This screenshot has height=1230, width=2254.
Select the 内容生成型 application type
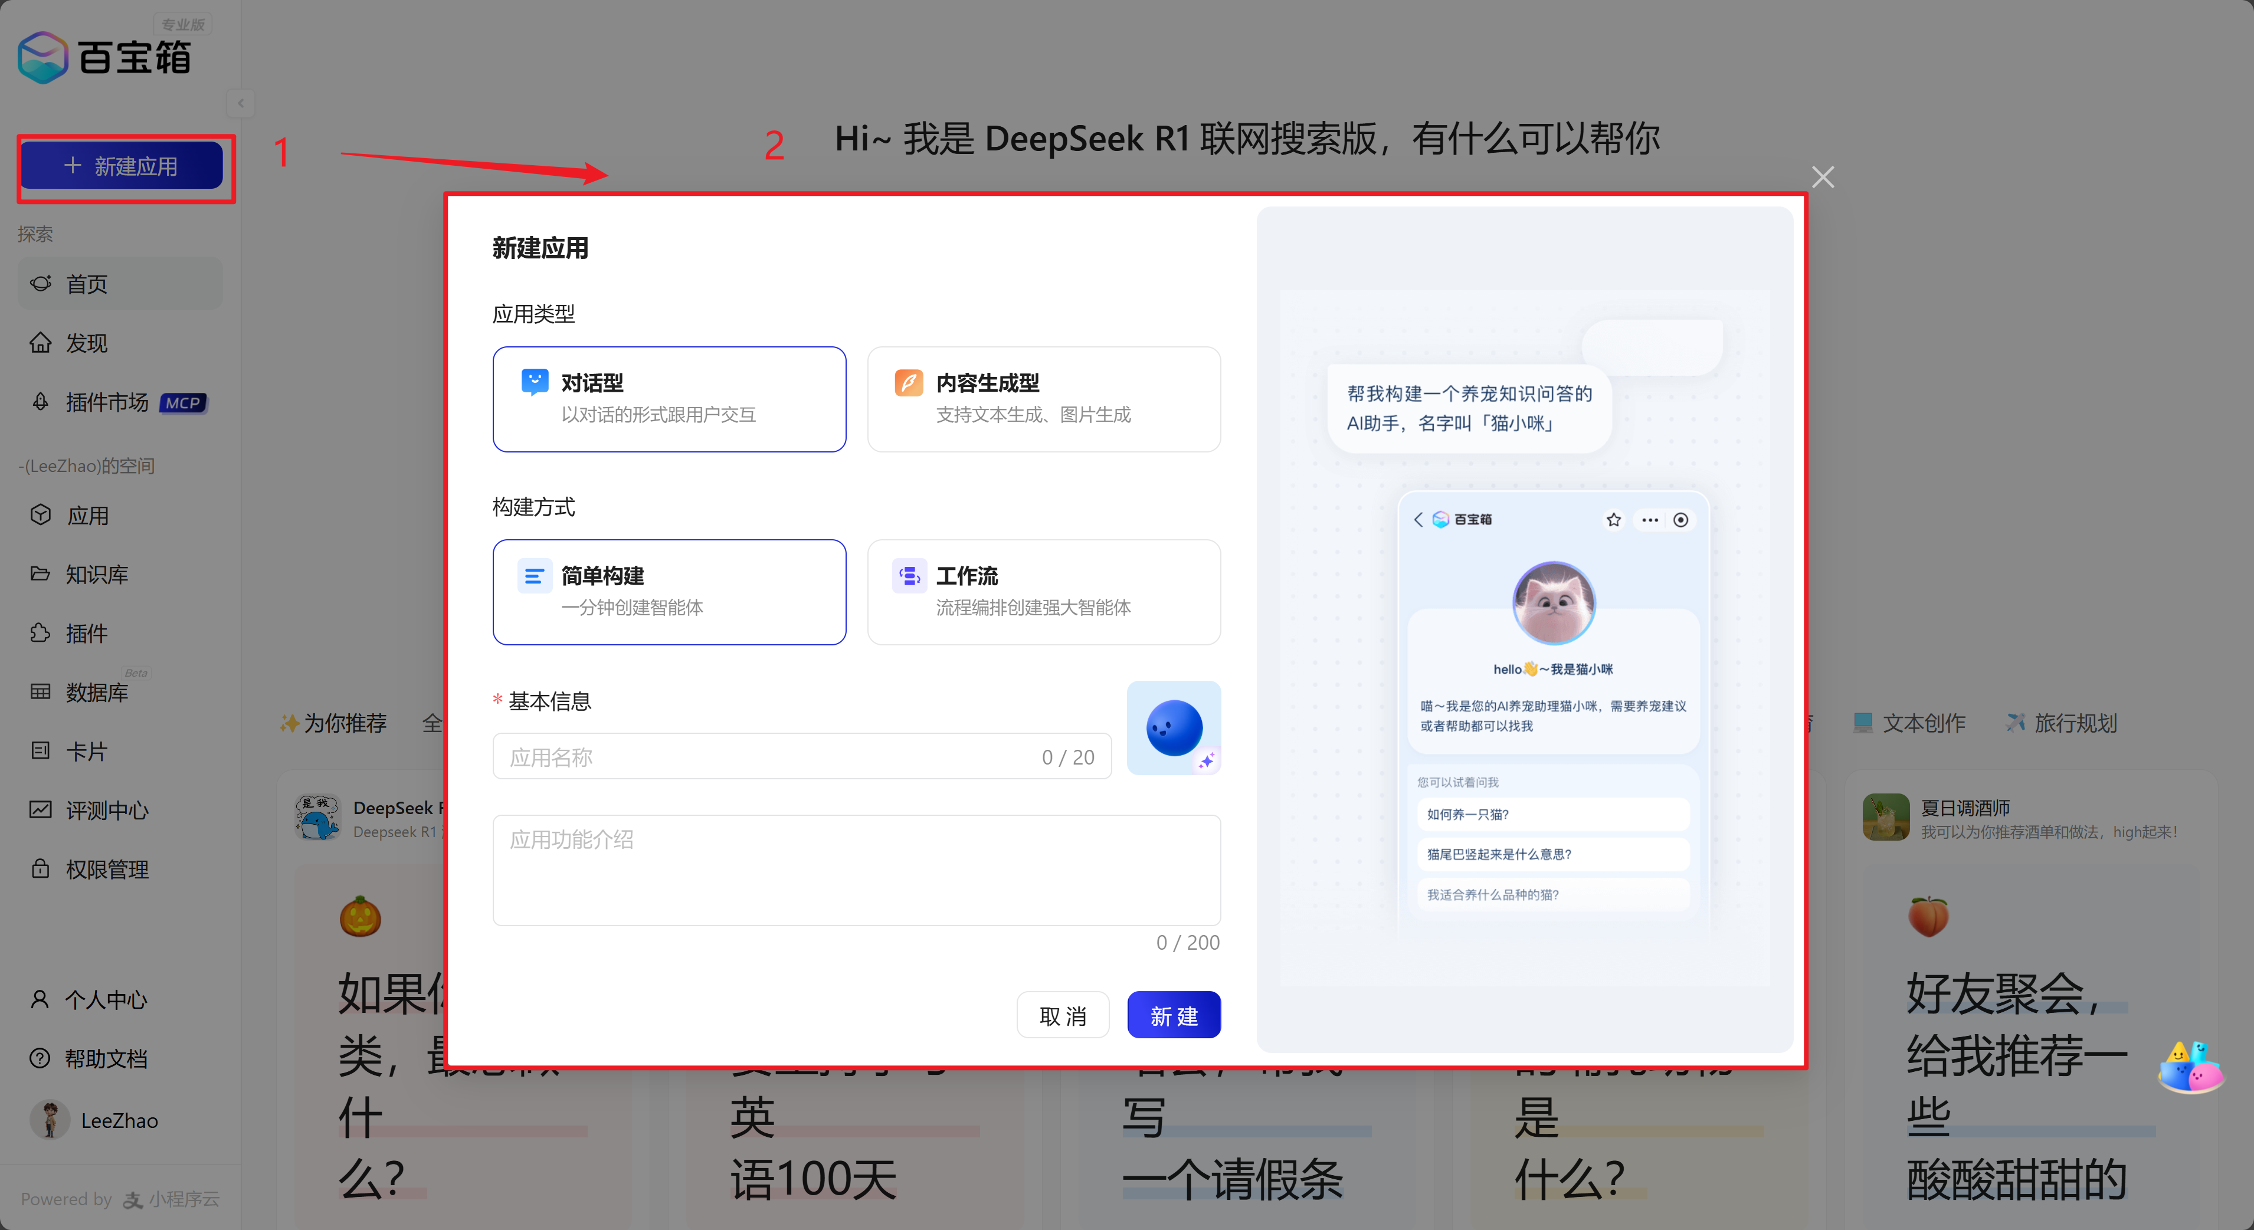[1043, 399]
